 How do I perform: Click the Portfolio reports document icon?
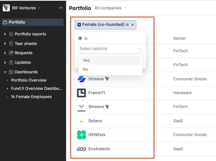pyautogui.click(x=11, y=34)
